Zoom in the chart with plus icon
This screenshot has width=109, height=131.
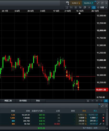[x=97, y=101]
